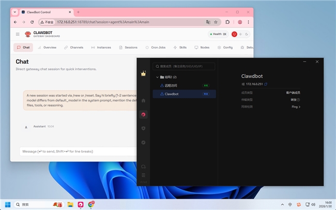
Task: Click the crown VIP icon in dark sidebar
Action: coord(143,73)
